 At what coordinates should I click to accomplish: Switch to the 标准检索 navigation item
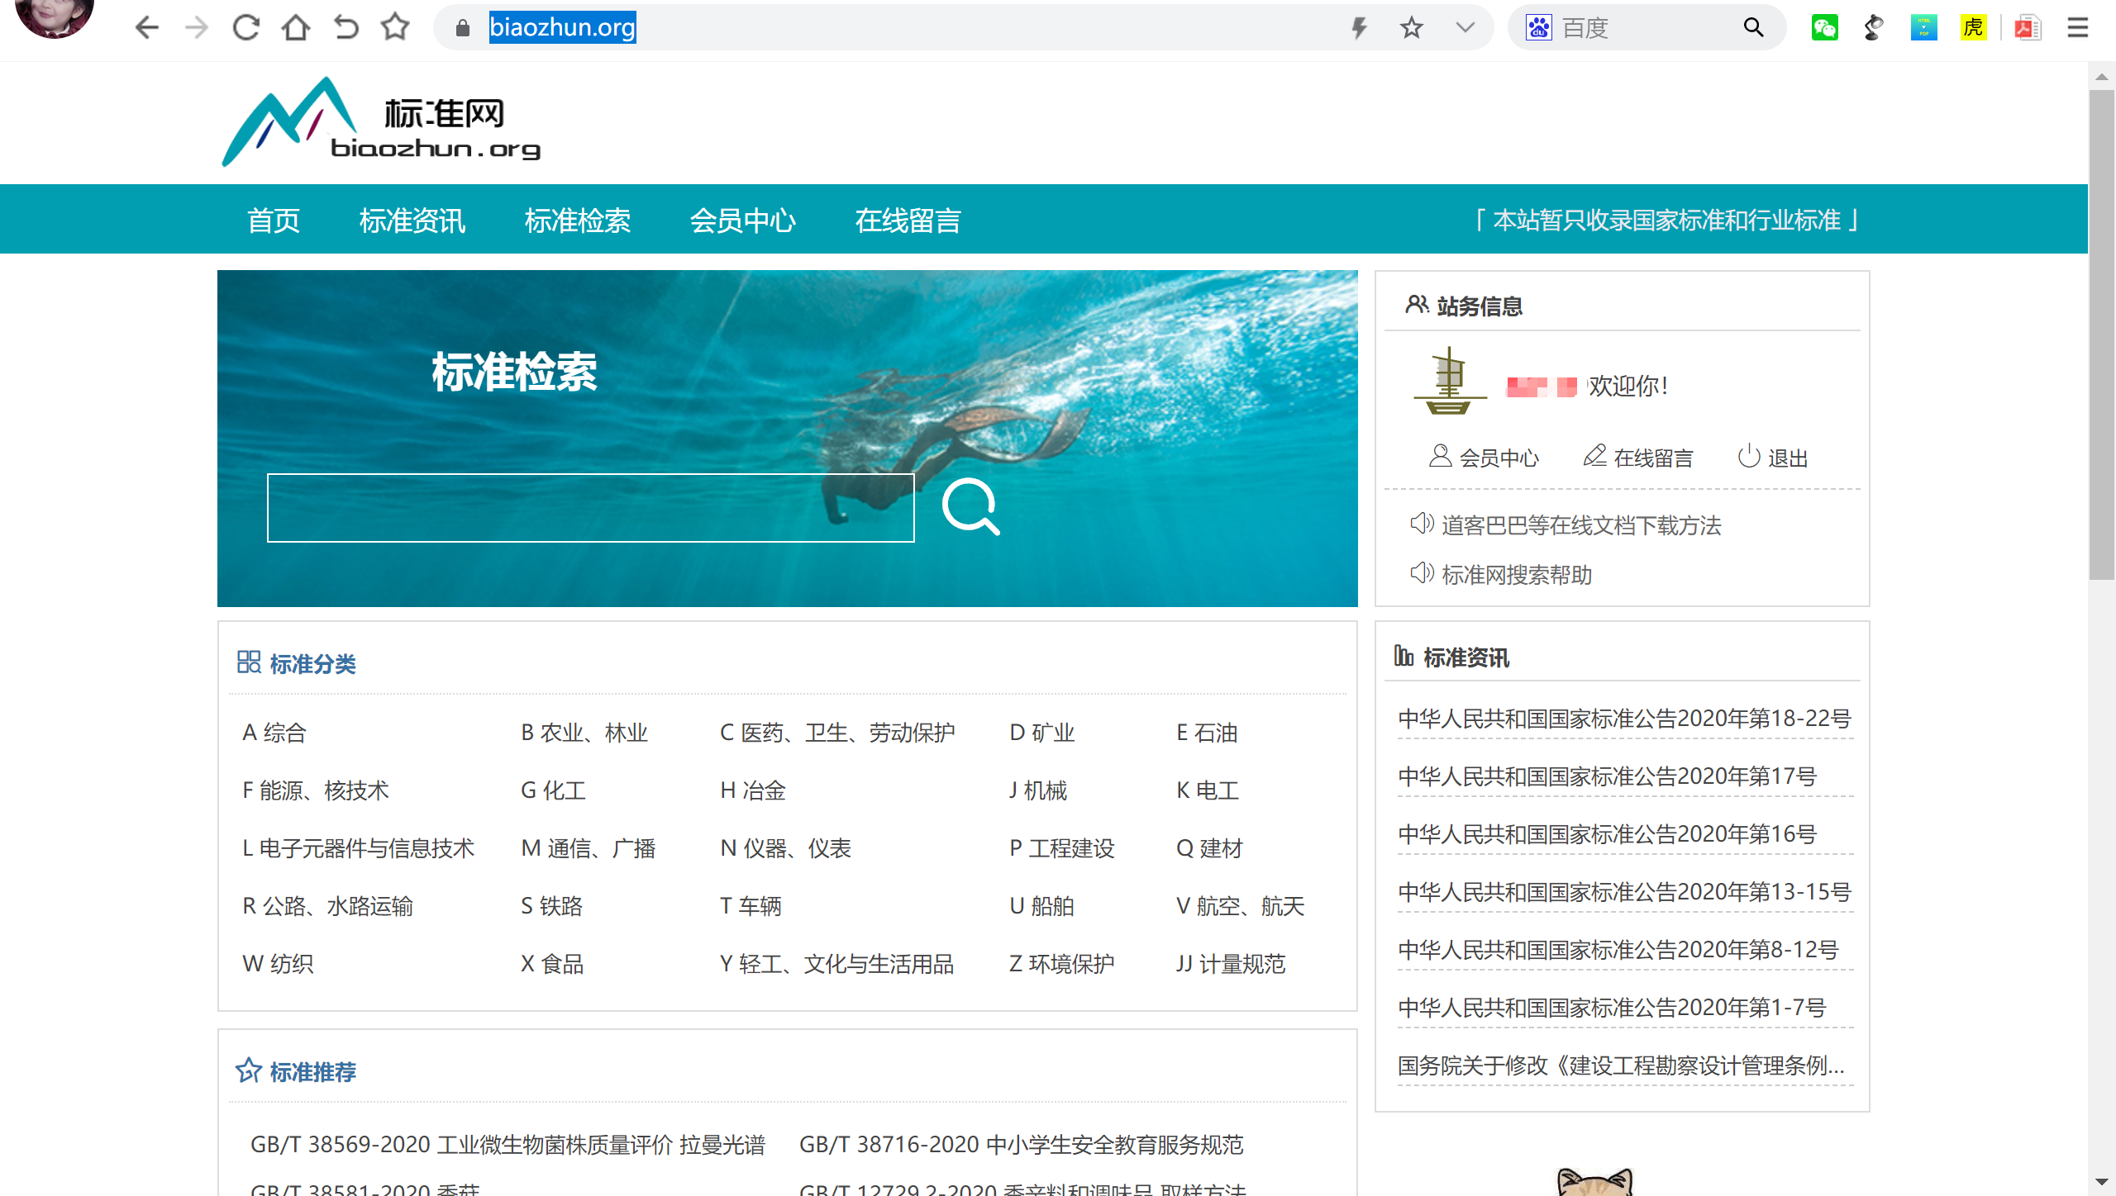pyautogui.click(x=577, y=221)
